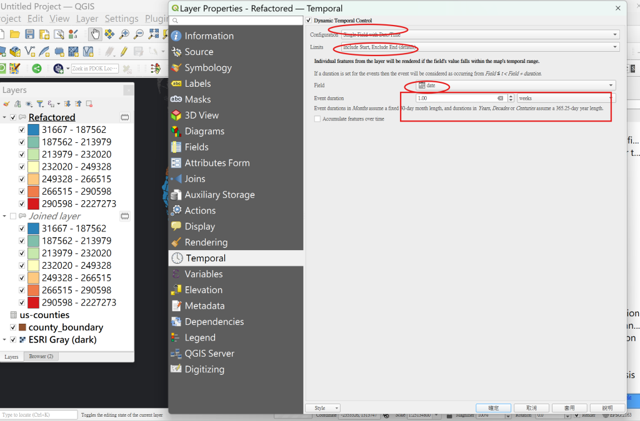Save the project with floppy icon

29,34
